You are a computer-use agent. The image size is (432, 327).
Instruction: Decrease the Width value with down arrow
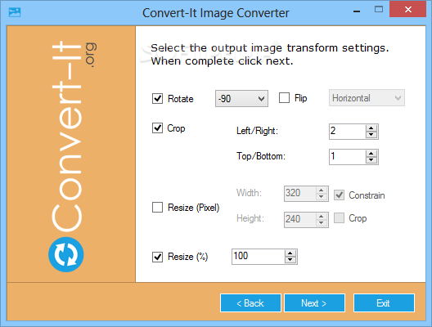pyautogui.click(x=322, y=197)
